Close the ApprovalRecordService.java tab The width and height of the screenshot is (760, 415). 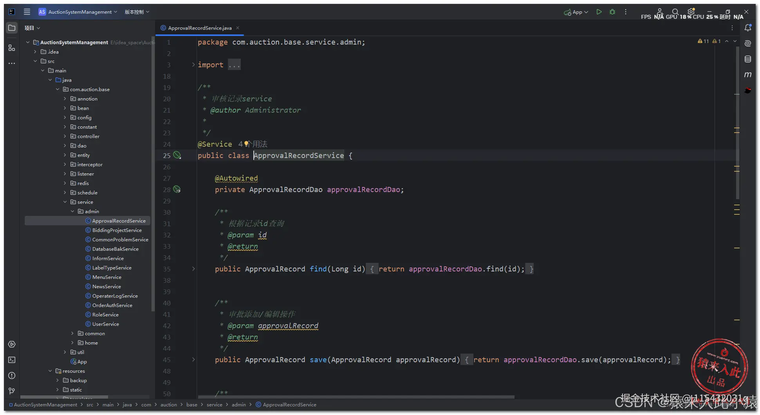click(x=238, y=28)
